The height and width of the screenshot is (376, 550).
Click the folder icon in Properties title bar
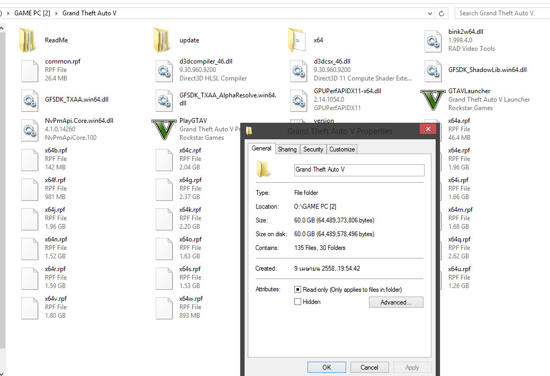249,131
